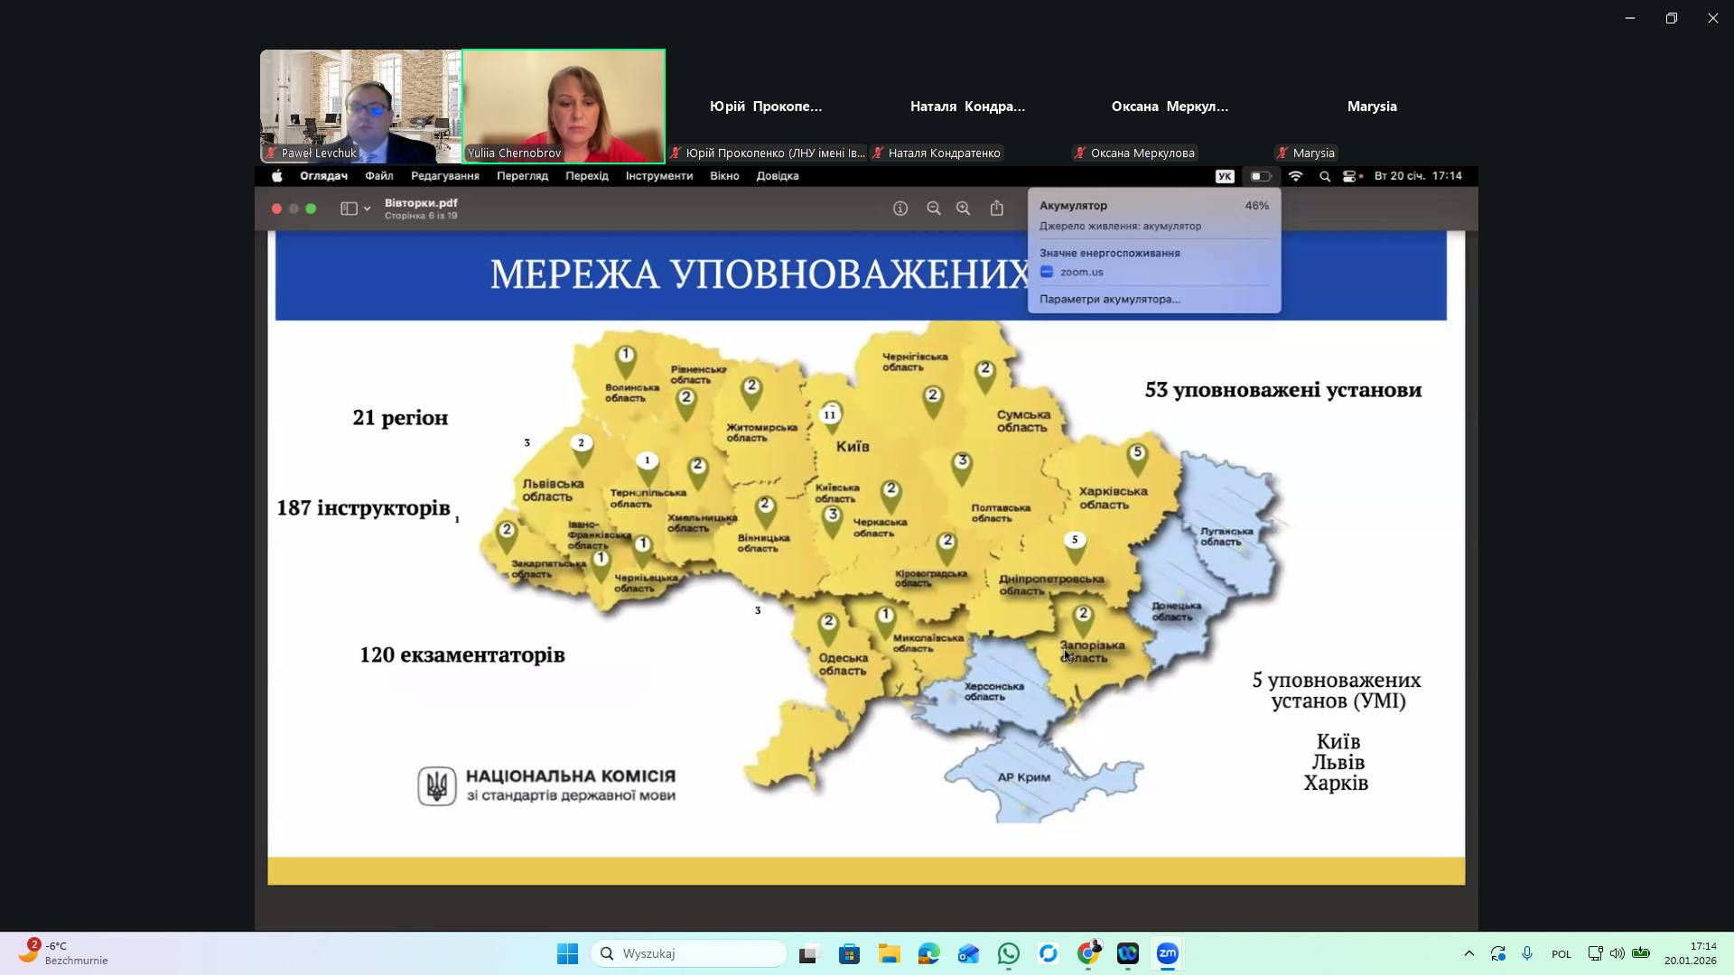Click the info inspector icon in Preview

(x=900, y=209)
